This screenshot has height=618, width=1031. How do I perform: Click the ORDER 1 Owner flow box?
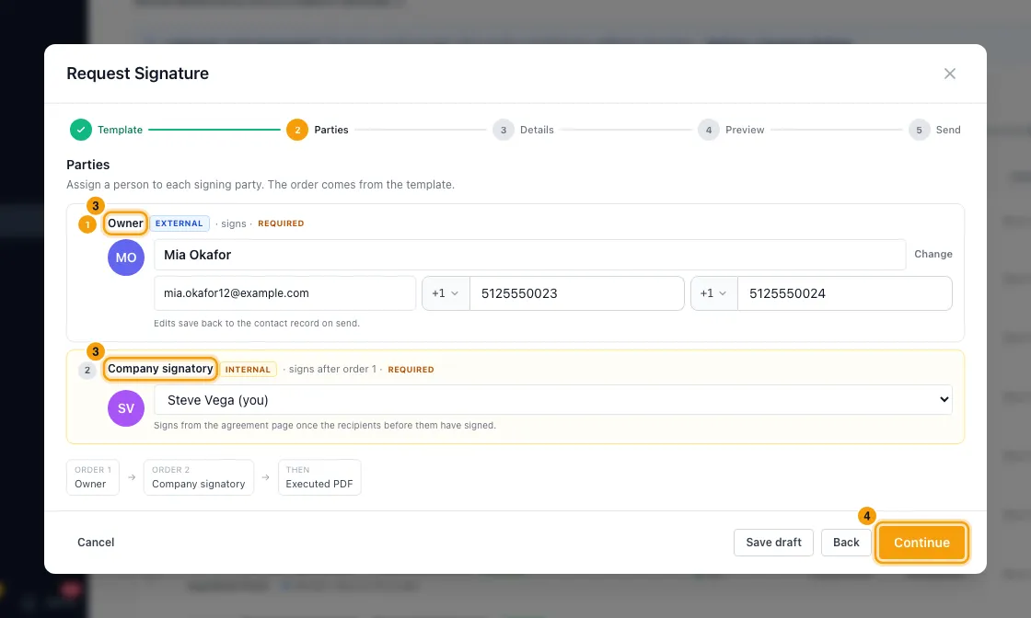point(93,477)
